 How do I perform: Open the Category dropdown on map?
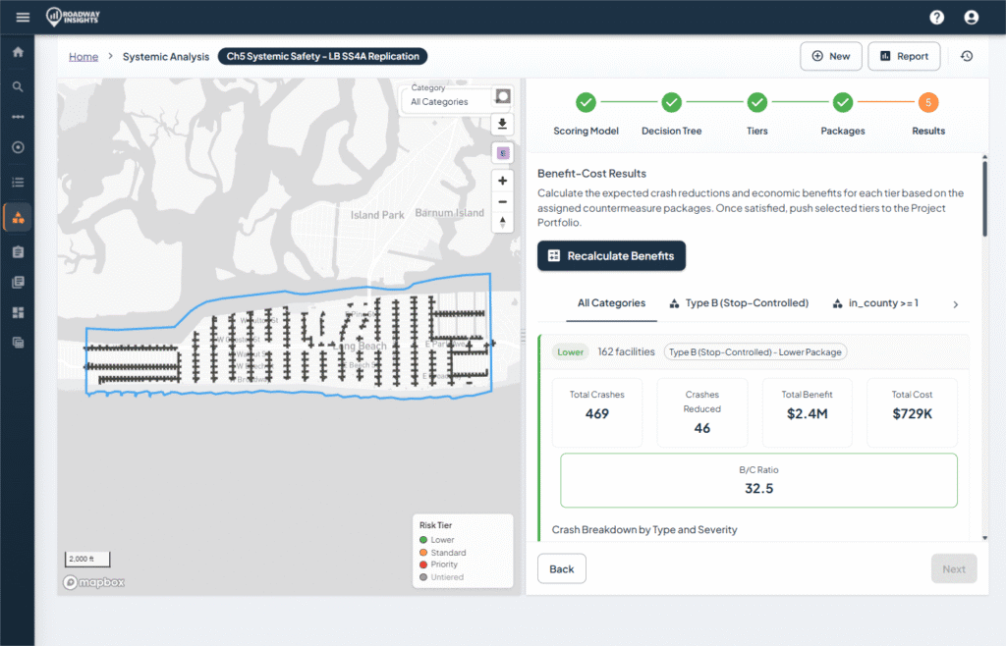click(445, 101)
